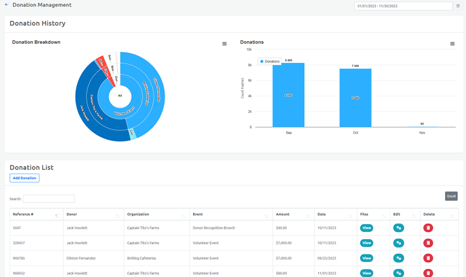Viewport: 466px width, 277px height.
Task: Open the Donation Breakdown chart hamburger menu
Action: 224,44
